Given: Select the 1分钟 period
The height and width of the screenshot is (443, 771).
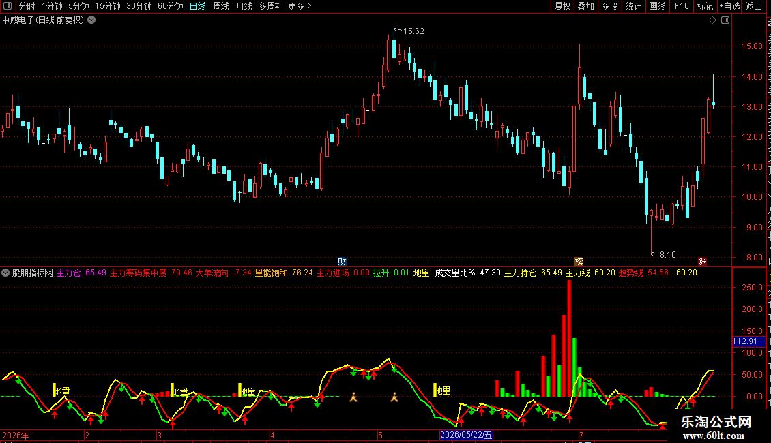Looking at the screenshot, I should coord(52,6).
